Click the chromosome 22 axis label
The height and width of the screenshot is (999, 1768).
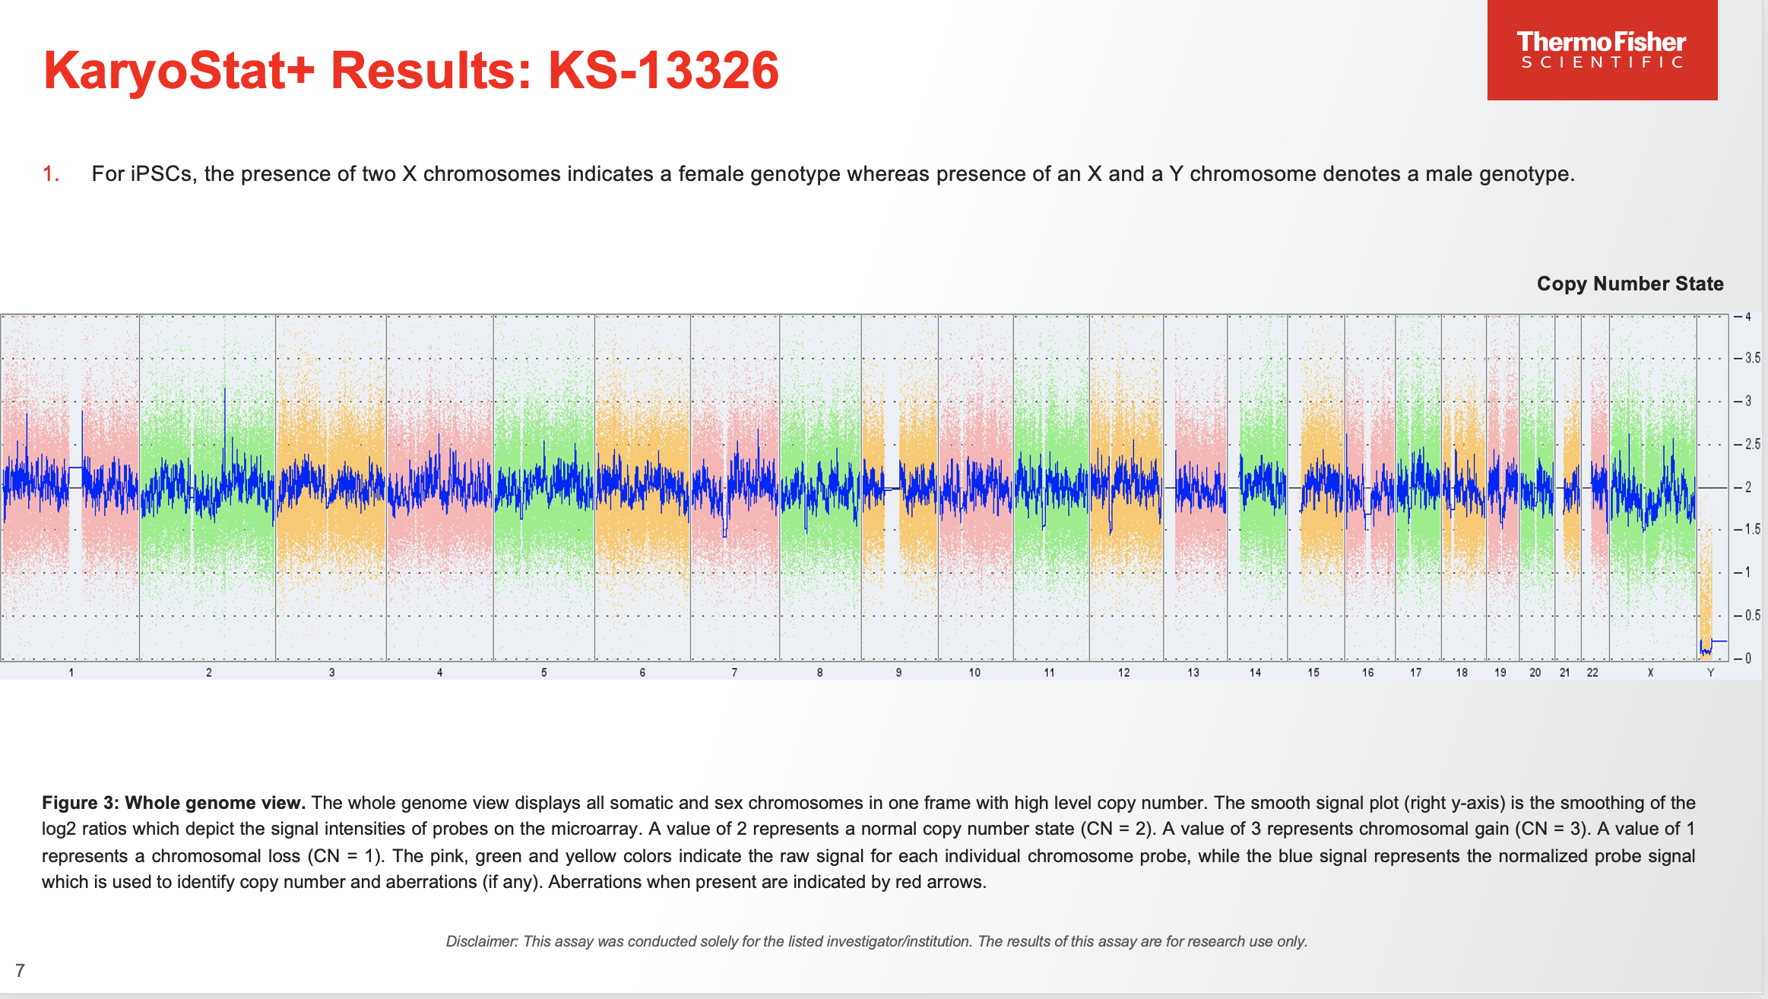click(x=1592, y=673)
